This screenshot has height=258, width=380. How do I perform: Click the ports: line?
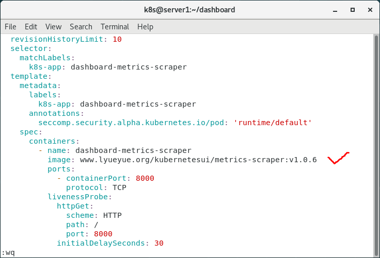tap(61, 169)
